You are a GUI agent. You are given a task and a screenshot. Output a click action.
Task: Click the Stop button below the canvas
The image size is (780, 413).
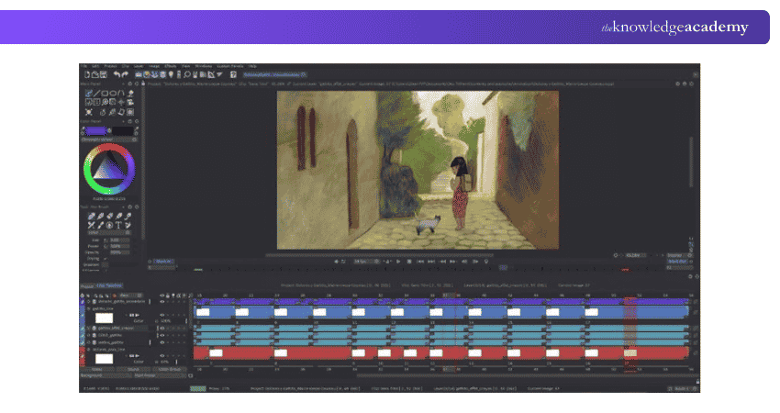pos(409,262)
